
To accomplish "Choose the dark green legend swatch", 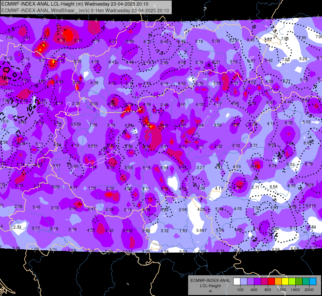I will tap(299, 282).
